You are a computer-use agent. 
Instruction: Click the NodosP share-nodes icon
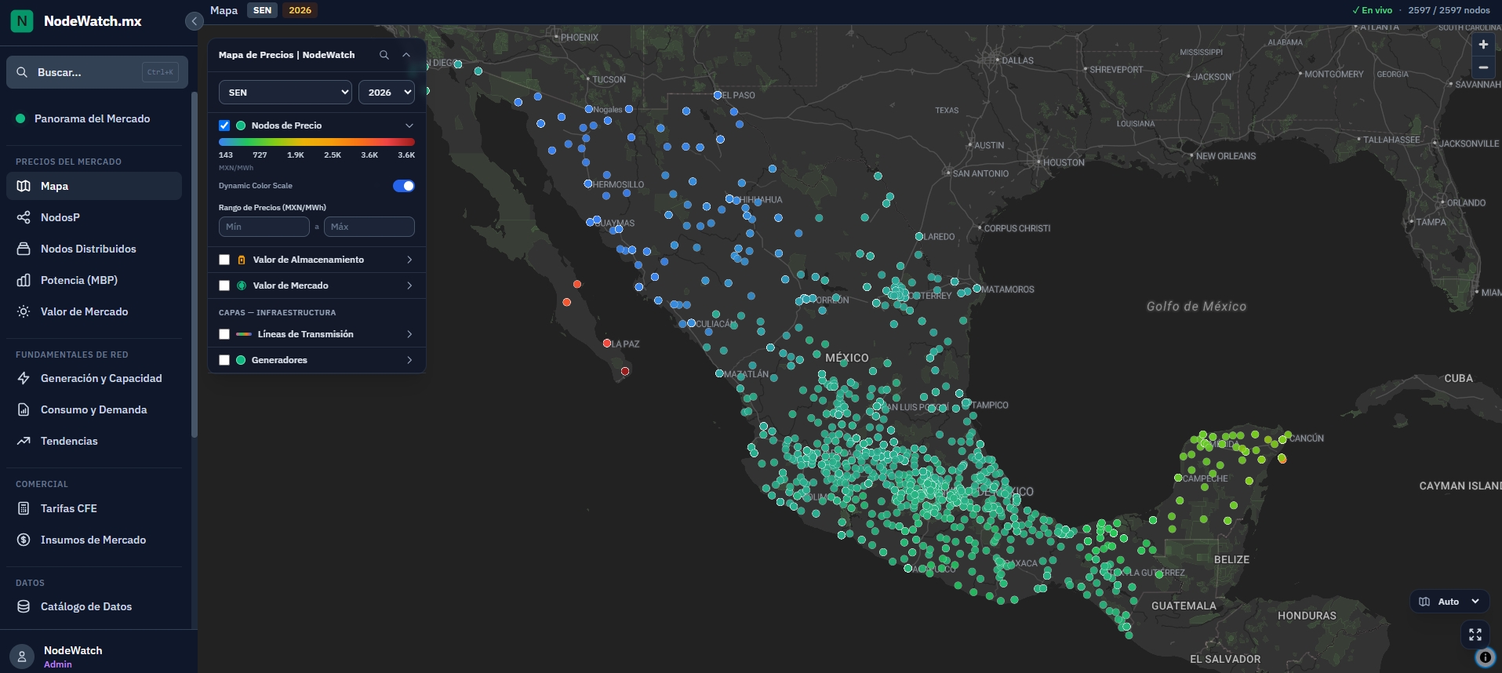click(x=24, y=217)
